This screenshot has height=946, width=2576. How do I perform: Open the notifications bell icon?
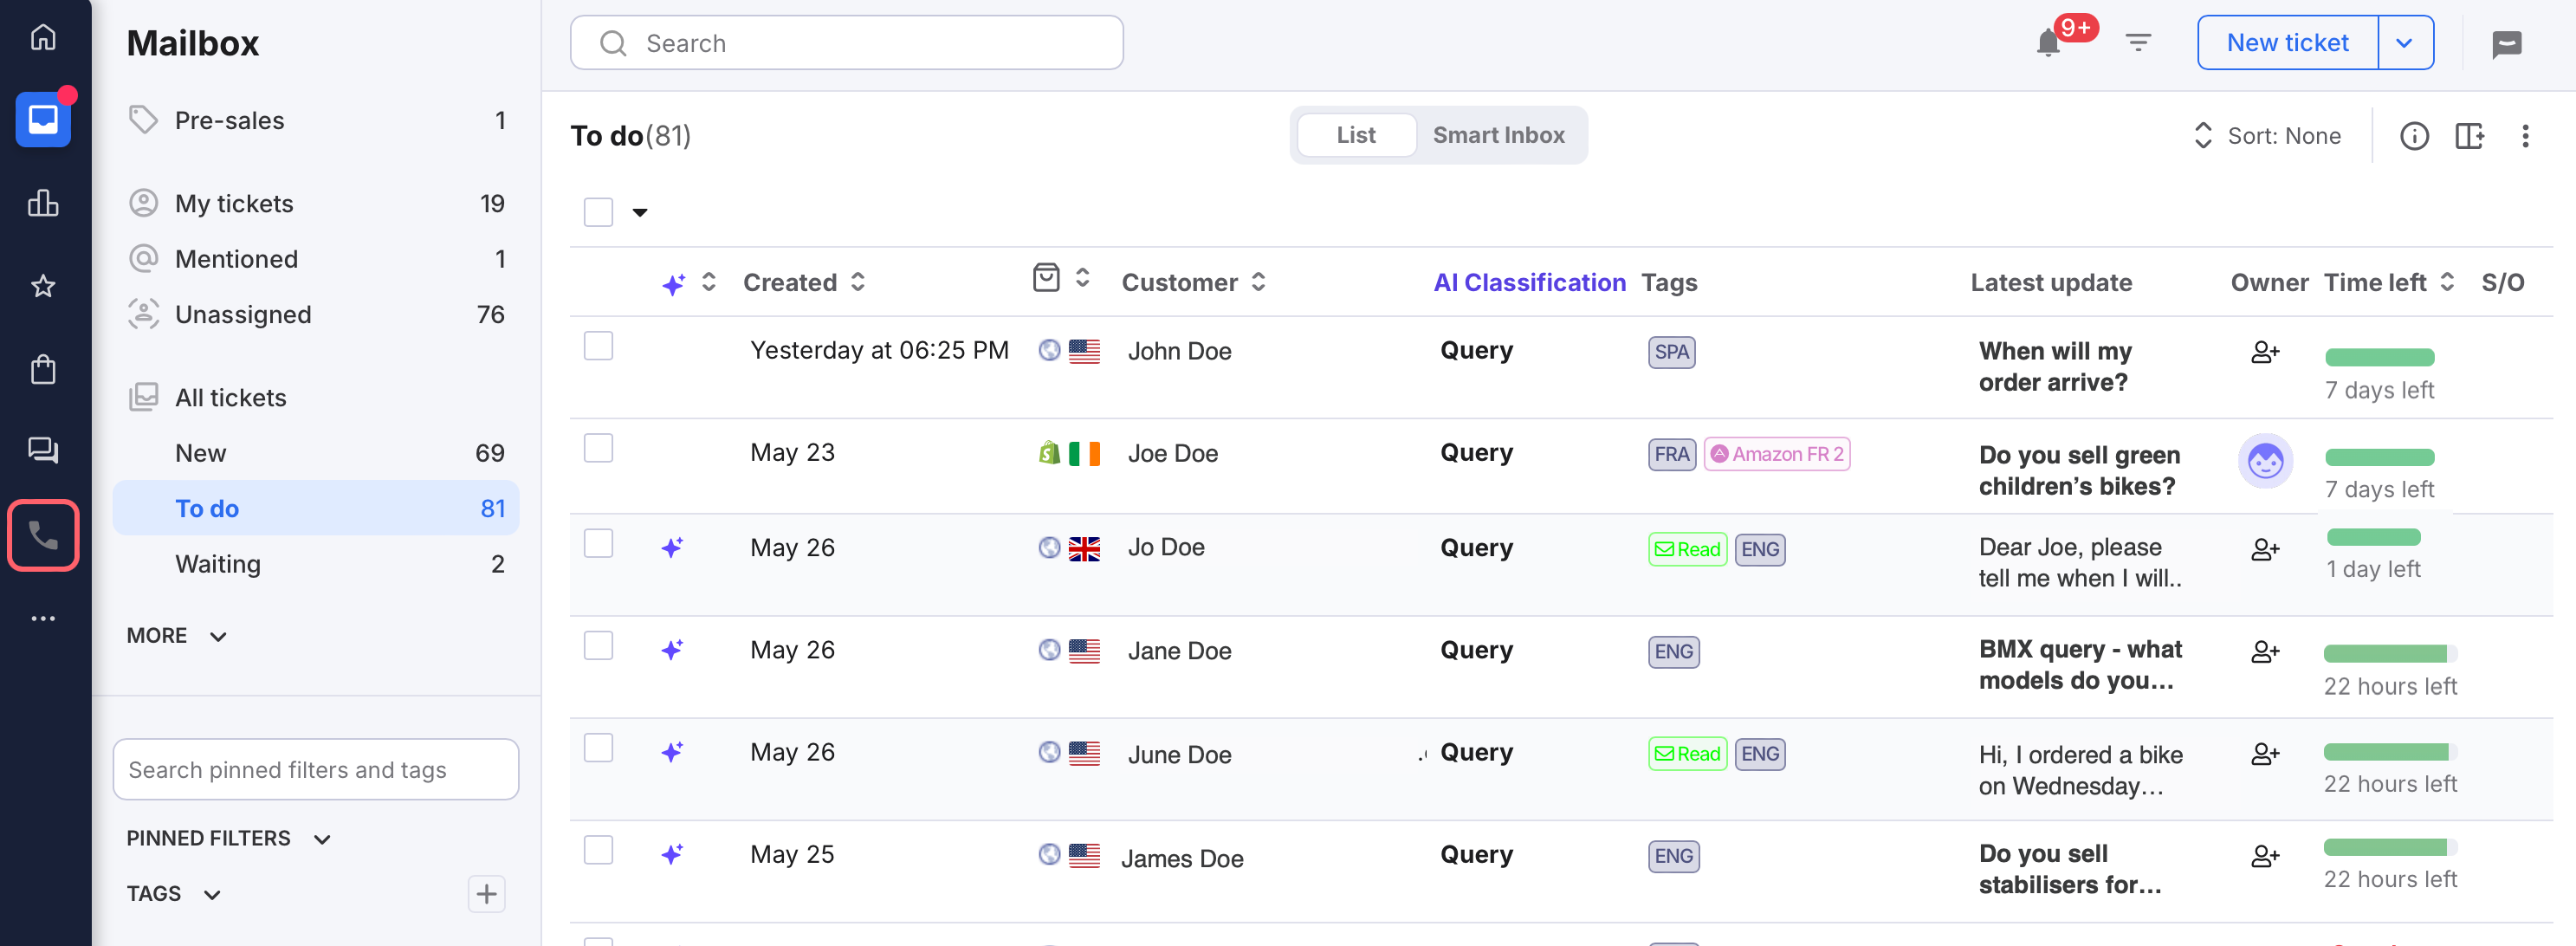point(2048,43)
